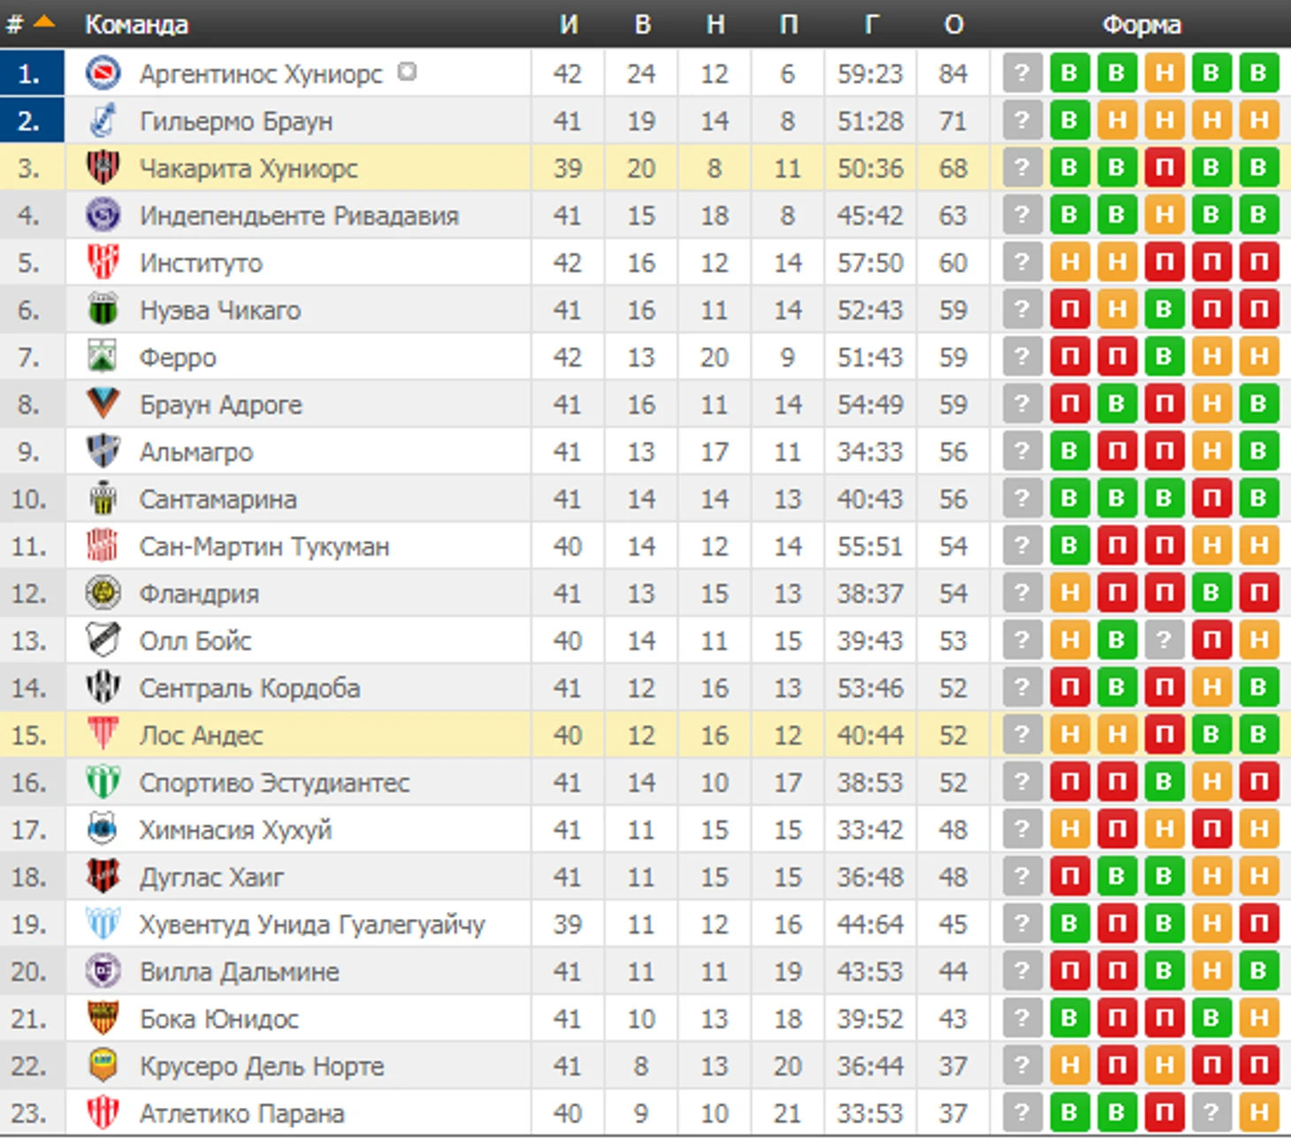Click the Argentinos Juniors club crest
Screen dimensions: 1291x1146
(103, 72)
